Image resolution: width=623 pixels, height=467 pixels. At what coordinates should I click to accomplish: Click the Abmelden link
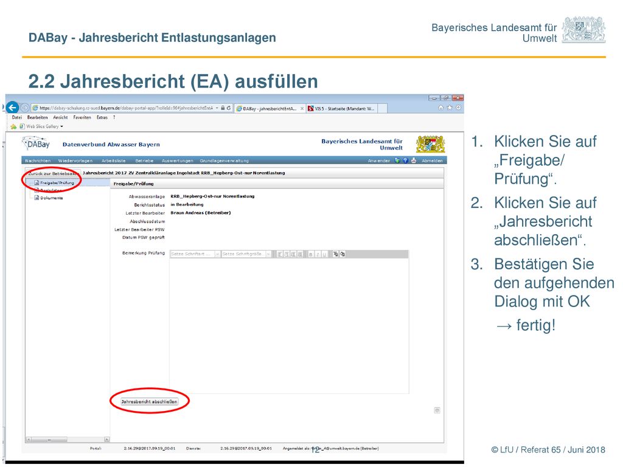coord(433,161)
